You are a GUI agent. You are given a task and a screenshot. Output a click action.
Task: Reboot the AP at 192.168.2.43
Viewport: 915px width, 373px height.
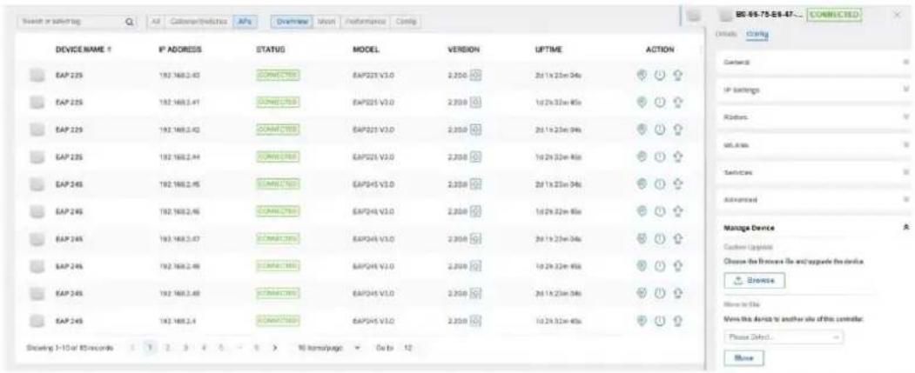[x=661, y=75]
